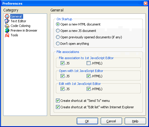
Task: Open Code Coloring via its palette icon
Action: [x=7, y=26]
